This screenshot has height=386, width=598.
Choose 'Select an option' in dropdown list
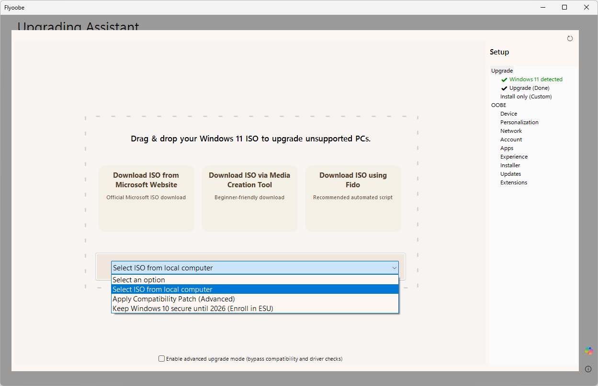point(255,280)
